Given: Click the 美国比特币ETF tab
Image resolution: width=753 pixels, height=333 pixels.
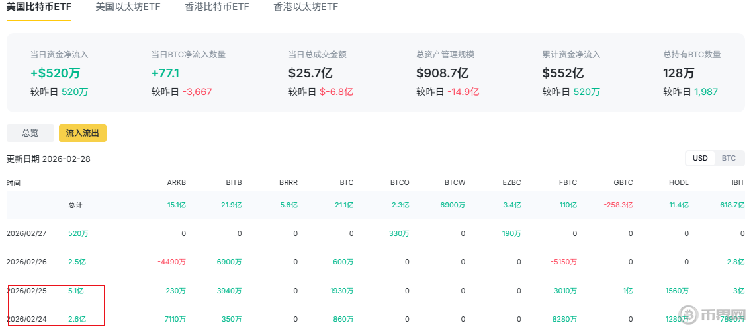Looking at the screenshot, I should pyautogui.click(x=39, y=7).
